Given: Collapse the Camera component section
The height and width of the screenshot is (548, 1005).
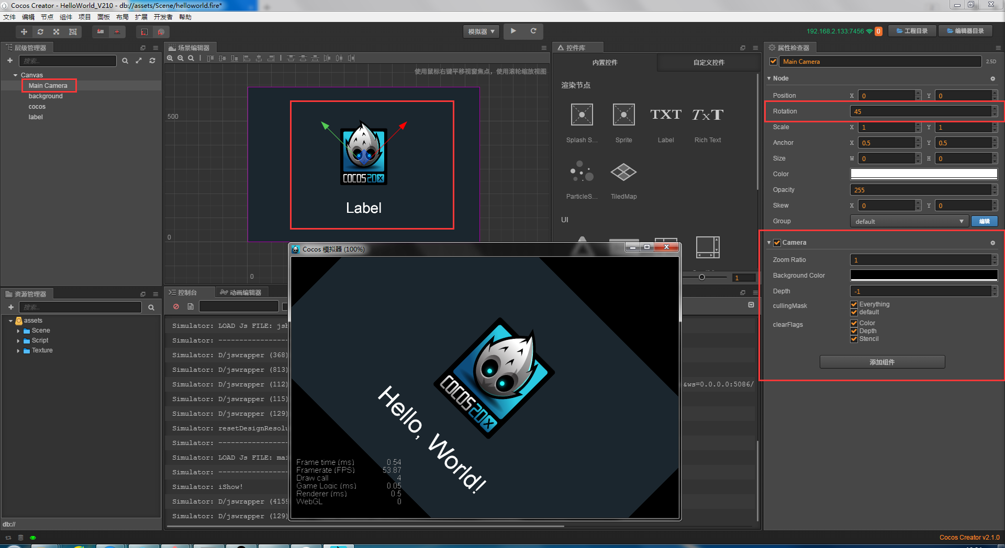Looking at the screenshot, I should (769, 243).
